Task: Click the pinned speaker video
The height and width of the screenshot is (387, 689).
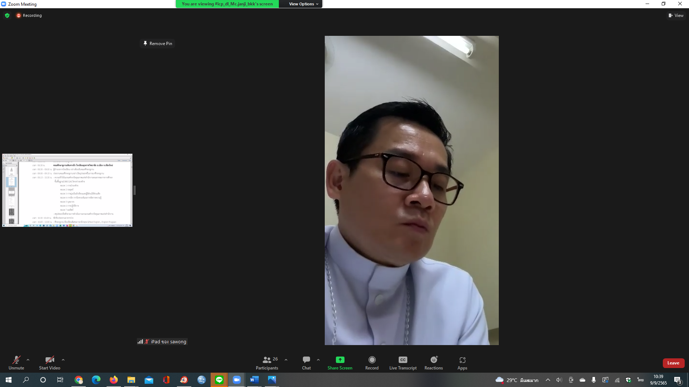Action: point(412,190)
